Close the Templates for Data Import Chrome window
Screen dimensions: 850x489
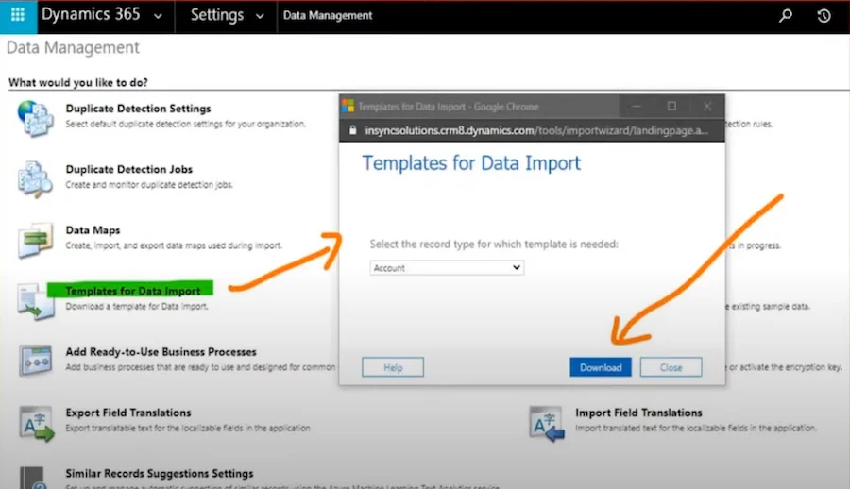[x=707, y=107]
